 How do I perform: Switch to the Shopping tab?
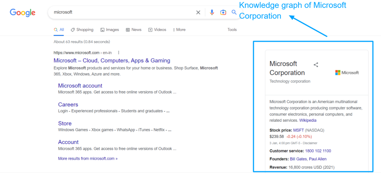(x=82, y=30)
